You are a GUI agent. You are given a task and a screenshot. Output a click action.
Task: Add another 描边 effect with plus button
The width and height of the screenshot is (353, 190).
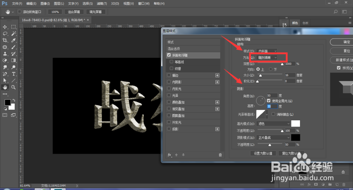[217, 75]
